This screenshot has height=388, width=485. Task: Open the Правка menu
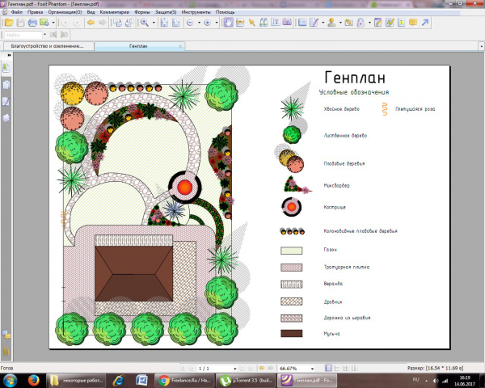[35, 12]
